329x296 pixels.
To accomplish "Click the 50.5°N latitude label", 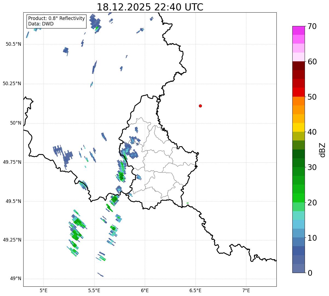I will [13, 44].
